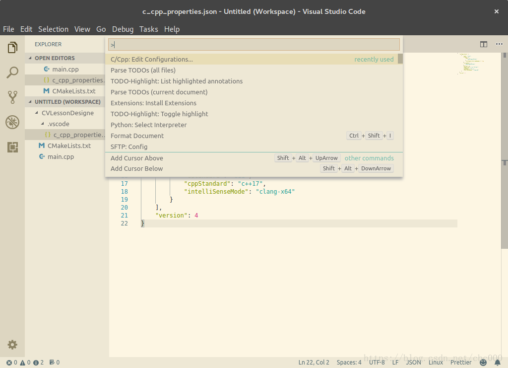Open the Explorer view icon
508x368 pixels.
point(12,47)
